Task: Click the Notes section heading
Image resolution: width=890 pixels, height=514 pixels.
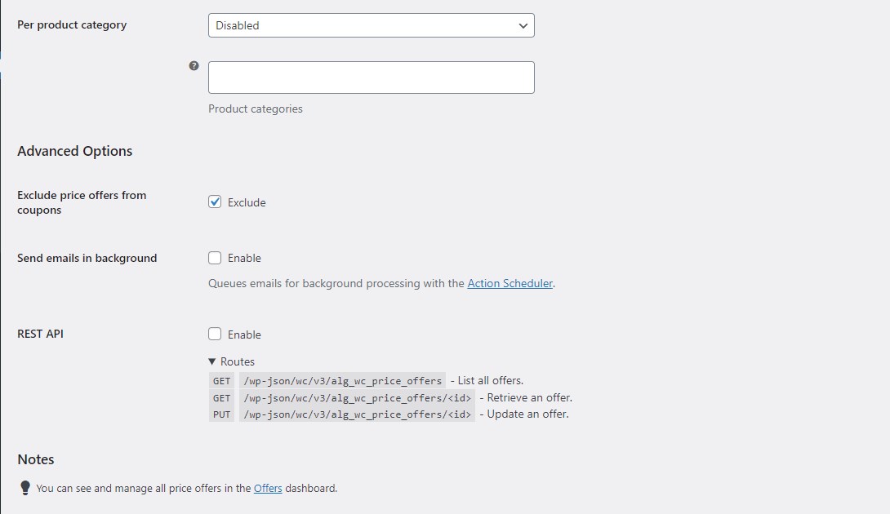Action: (35, 459)
